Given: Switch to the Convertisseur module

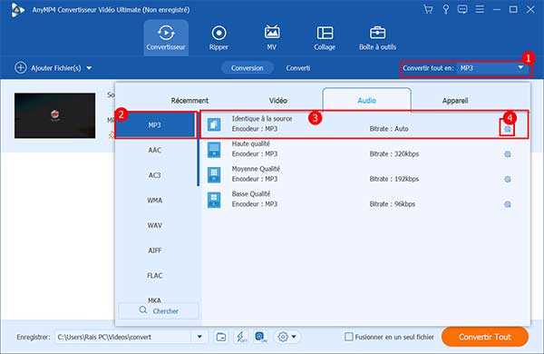Looking at the screenshot, I should point(166,37).
